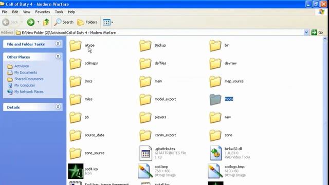329x185 pixels.
Task: Click the aitype folder name text
Action: pyautogui.click(x=89, y=45)
